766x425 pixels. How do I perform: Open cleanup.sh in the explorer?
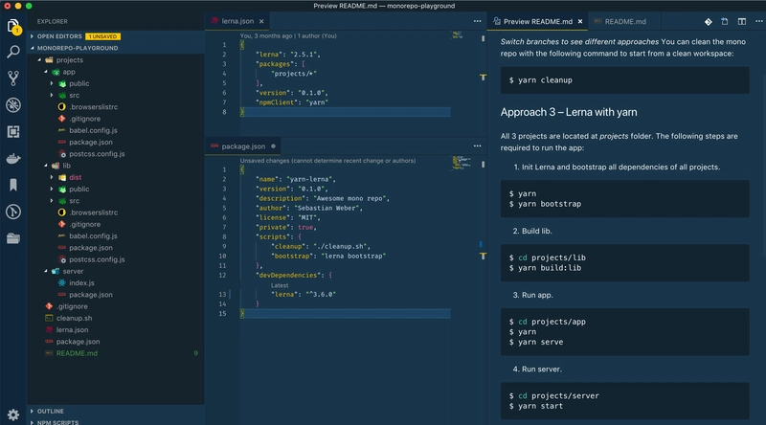[x=74, y=318]
